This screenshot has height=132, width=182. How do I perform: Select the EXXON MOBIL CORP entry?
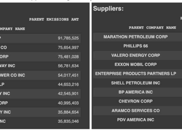tap(136, 64)
